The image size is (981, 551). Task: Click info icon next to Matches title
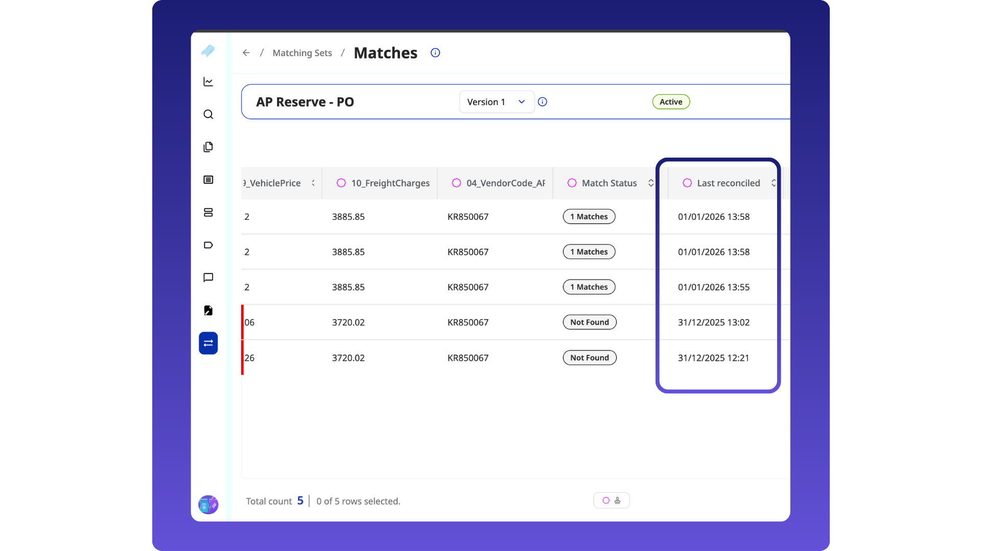435,53
